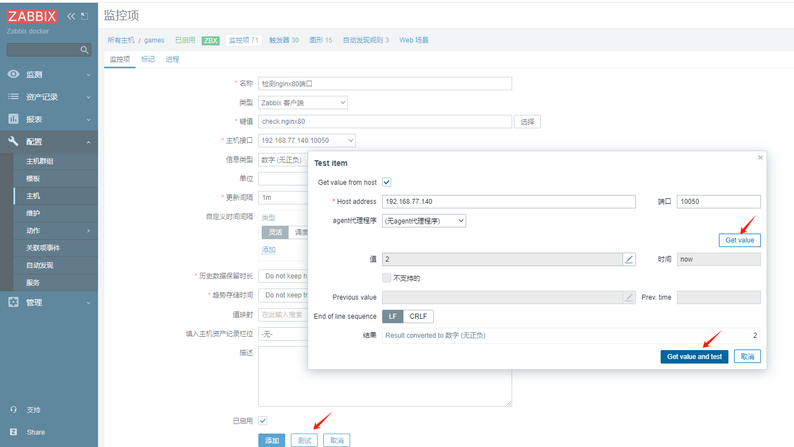Click the 取消 button below the form
794x447 pixels.
[337, 440]
